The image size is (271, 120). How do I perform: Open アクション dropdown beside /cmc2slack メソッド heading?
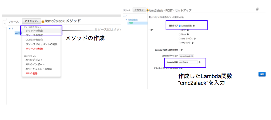[x=31, y=21]
